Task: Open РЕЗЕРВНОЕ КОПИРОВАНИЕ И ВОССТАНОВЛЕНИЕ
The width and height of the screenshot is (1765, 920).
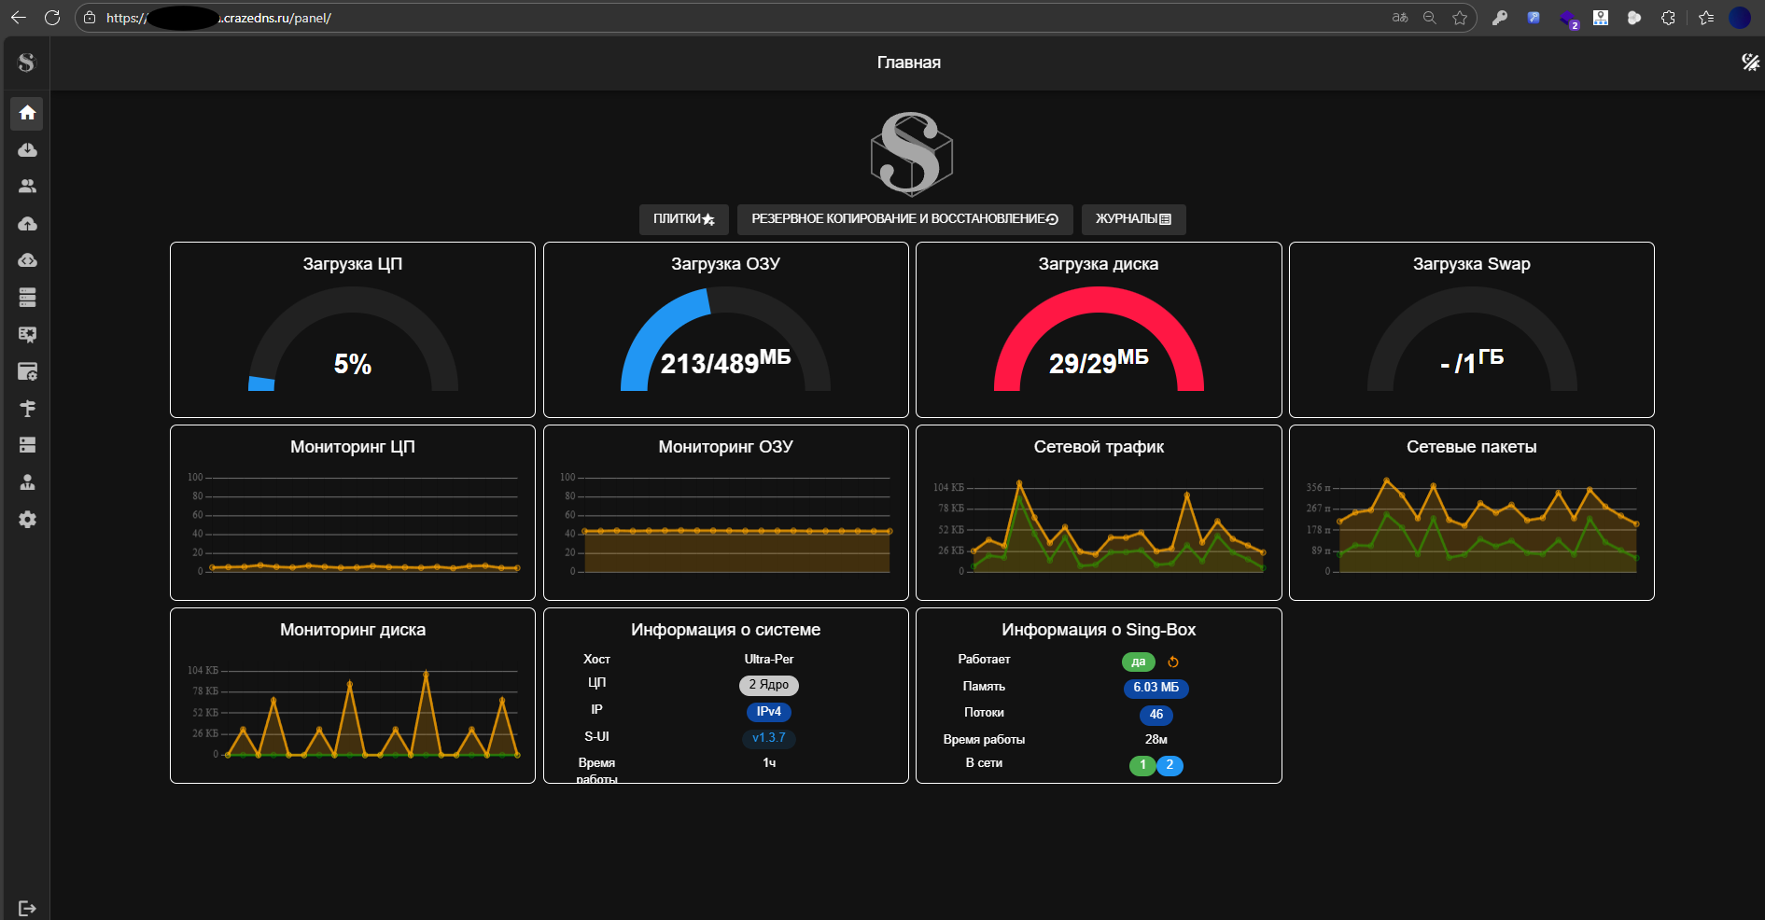Action: point(904,219)
